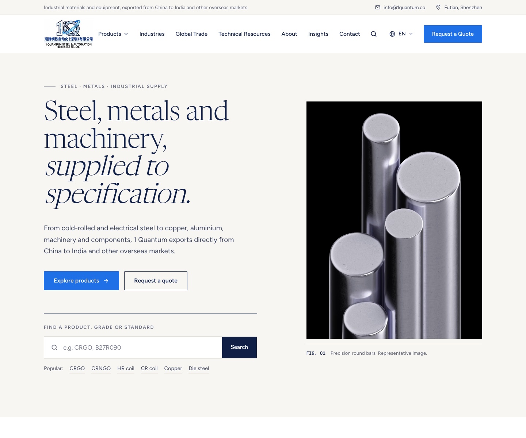Click the Explore products button
526x438 pixels.
click(81, 281)
